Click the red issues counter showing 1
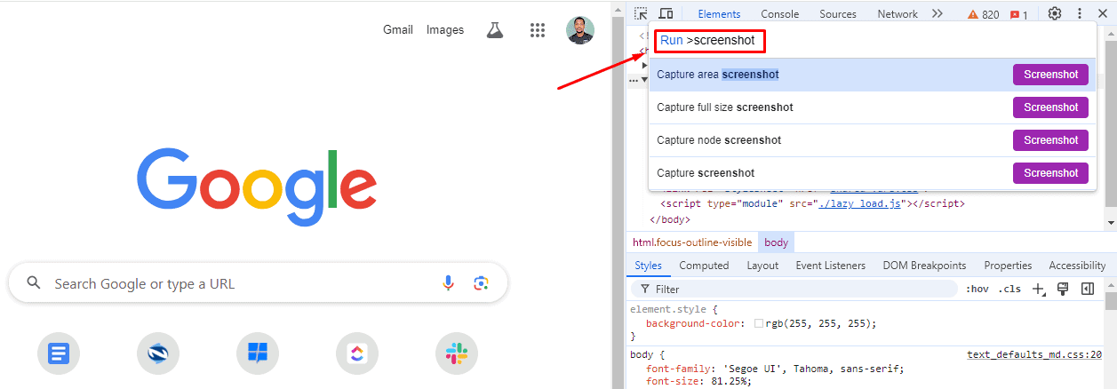Screen dimensions: 1117x389 click(x=1019, y=15)
